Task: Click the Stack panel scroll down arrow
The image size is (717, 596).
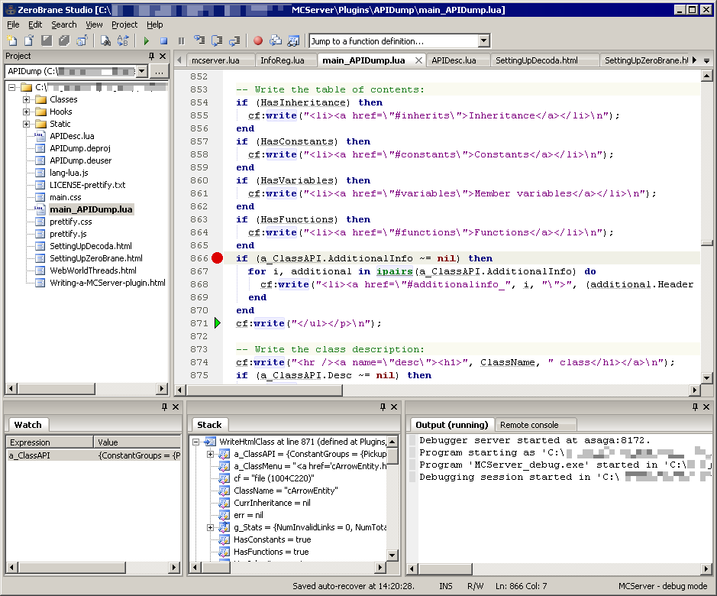Action: (x=392, y=556)
